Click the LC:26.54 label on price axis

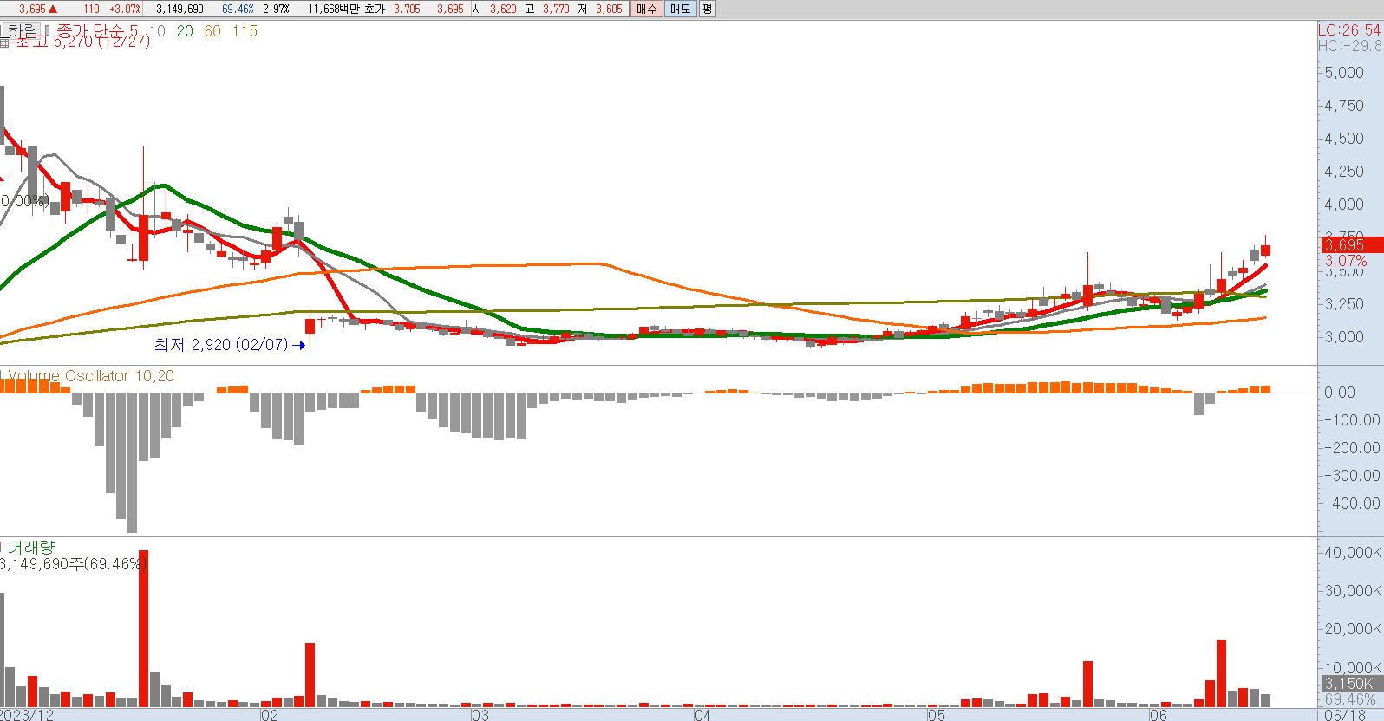point(1350,30)
